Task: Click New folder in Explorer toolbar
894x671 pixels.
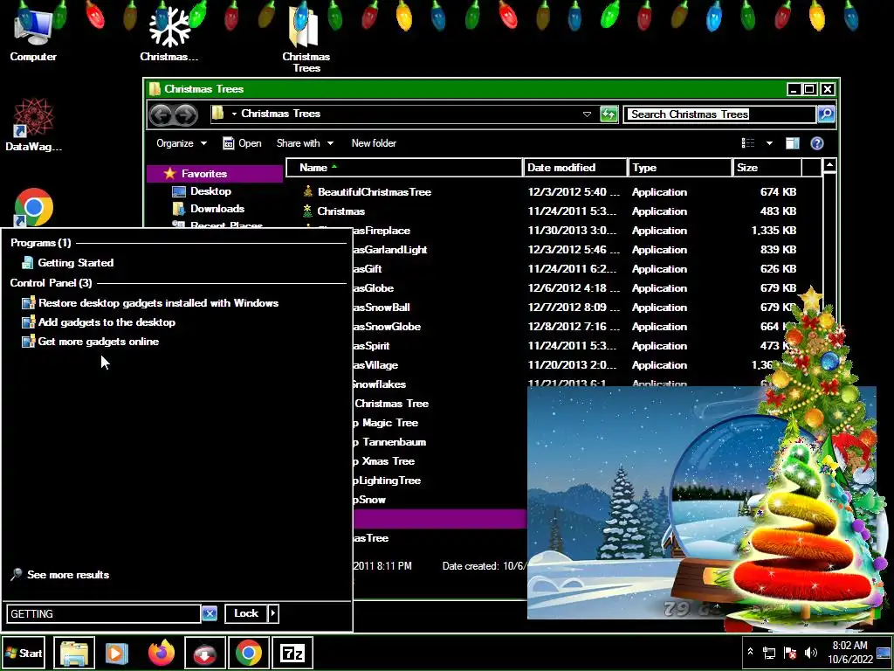Action: click(374, 143)
